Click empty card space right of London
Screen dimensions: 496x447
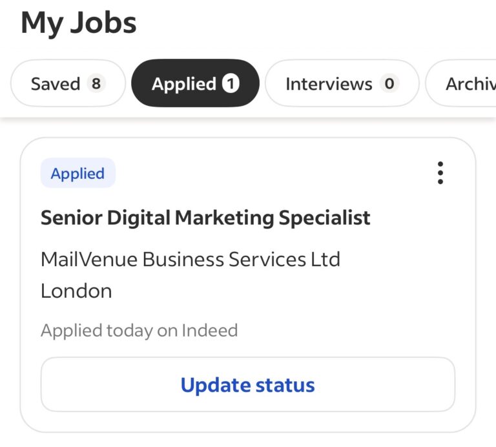tap(291, 291)
